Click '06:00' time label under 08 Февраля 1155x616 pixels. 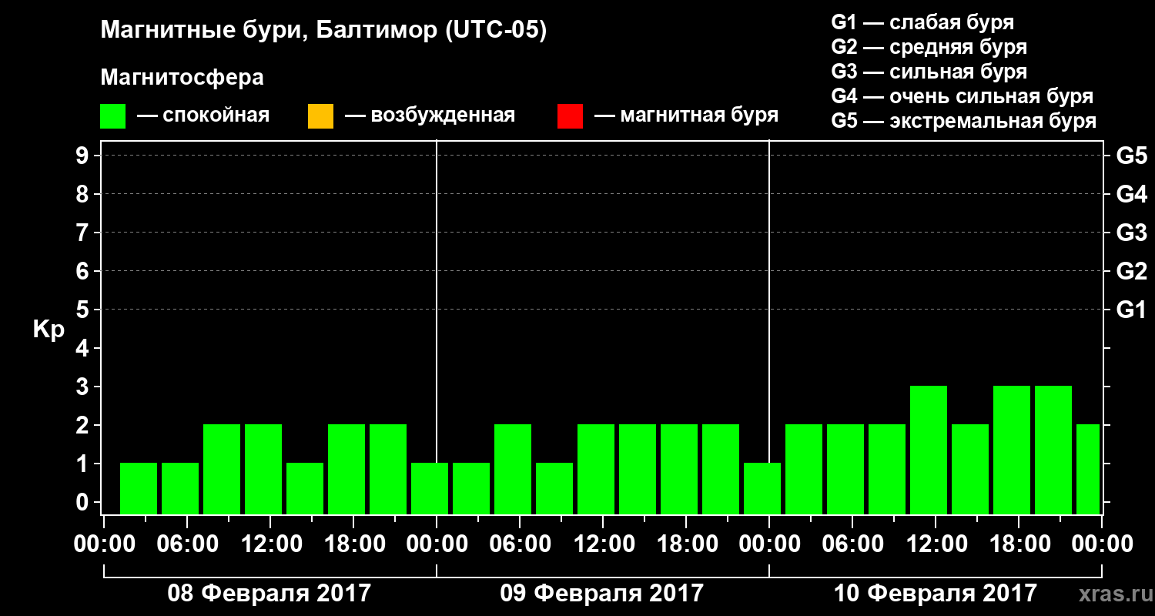187,544
